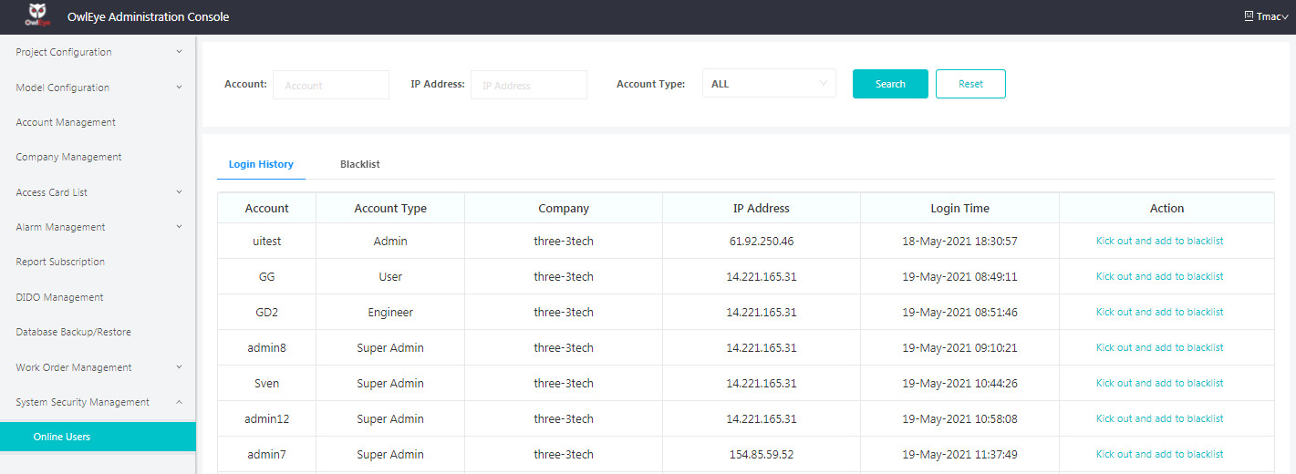1296x474 pixels.
Task: Click the Reset button
Action: coord(970,84)
